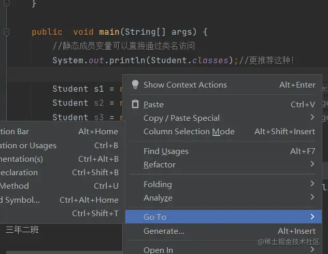
Task: Choose the Super Method Ctrl+U submenu item
Action: [61, 186]
